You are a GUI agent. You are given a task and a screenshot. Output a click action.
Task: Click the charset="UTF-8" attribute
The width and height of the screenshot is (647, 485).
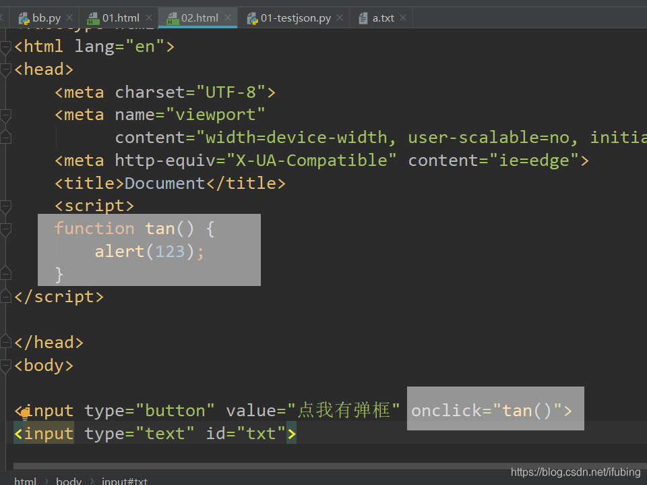click(x=190, y=92)
